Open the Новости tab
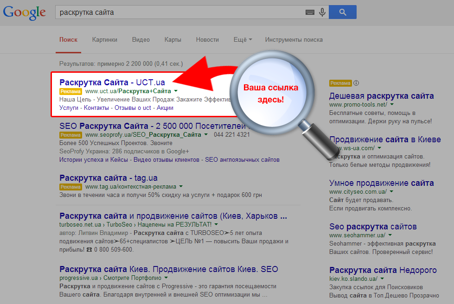The height and width of the screenshot is (304, 454). pyautogui.click(x=207, y=40)
